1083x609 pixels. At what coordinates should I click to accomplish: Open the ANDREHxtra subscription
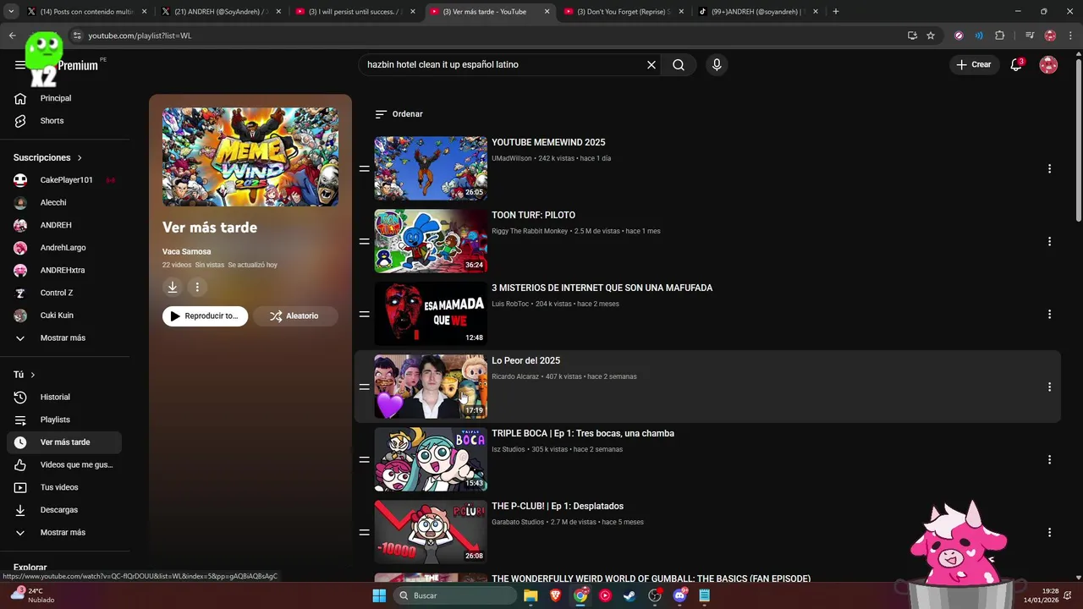click(64, 271)
